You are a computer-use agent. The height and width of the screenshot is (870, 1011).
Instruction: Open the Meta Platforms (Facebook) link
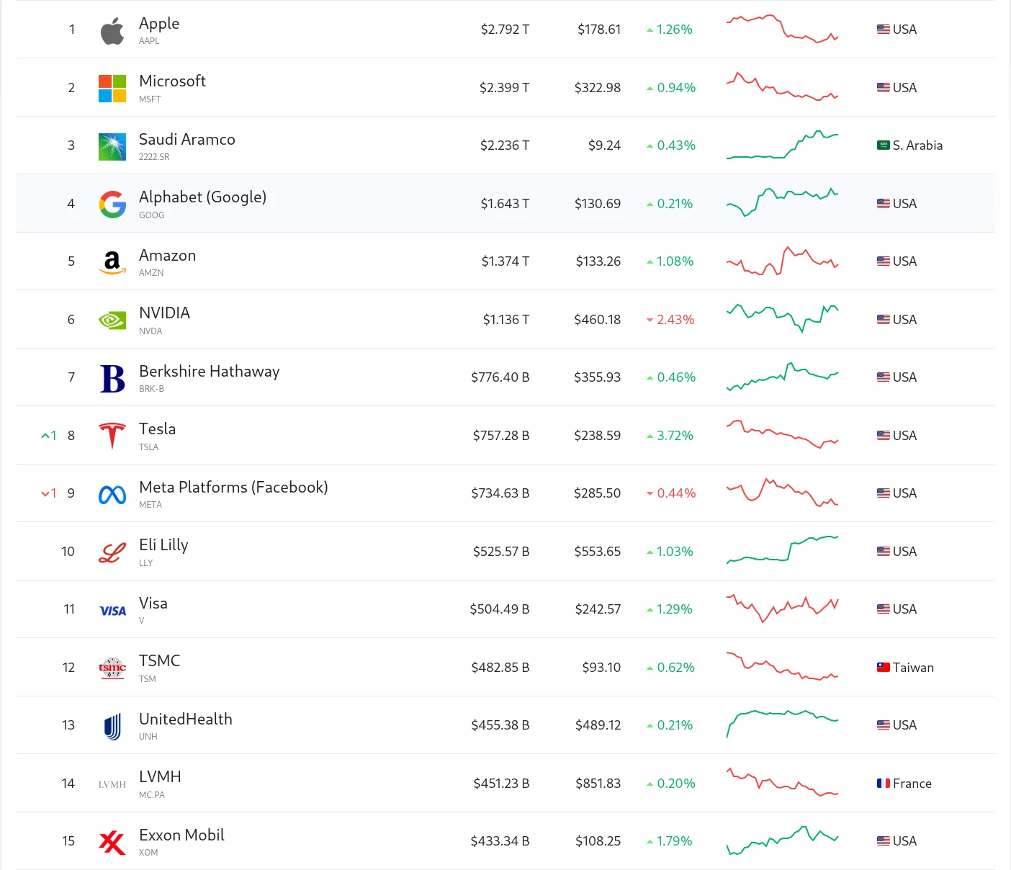pos(233,488)
